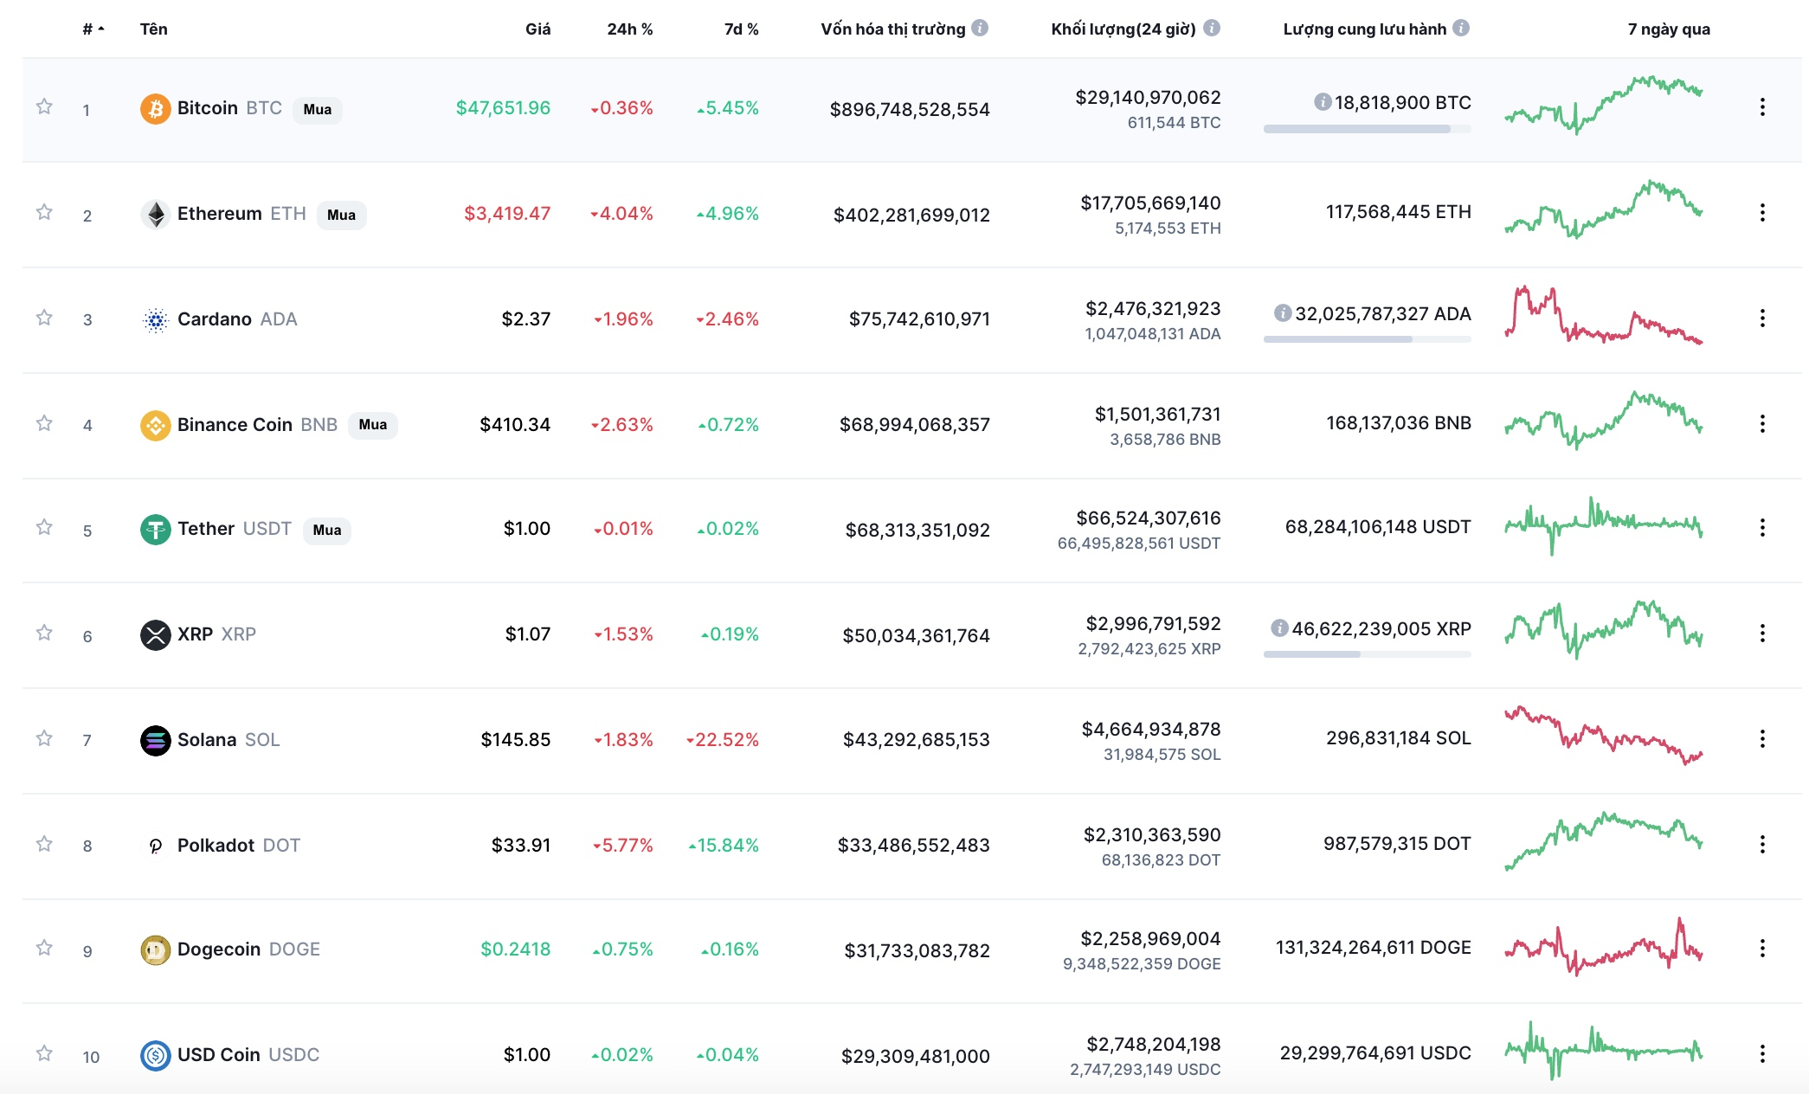Click info icon next to ADA supply
The width and height of the screenshot is (1809, 1094).
tap(1283, 313)
